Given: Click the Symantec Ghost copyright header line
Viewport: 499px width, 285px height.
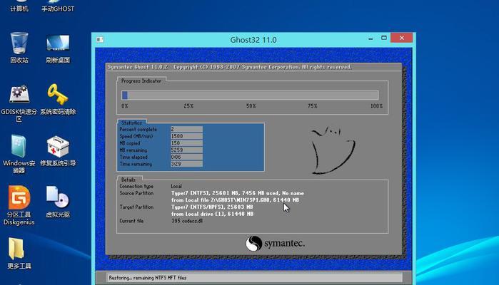Looking at the screenshot, I should (230, 67).
